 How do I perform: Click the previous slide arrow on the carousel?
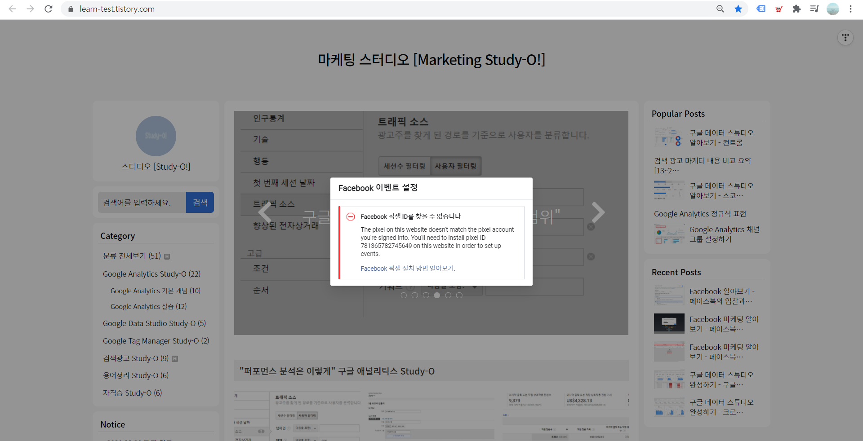pyautogui.click(x=265, y=212)
